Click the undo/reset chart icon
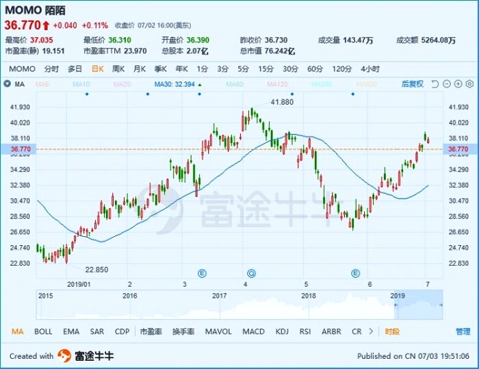Screen dimensions: 479x369 (x=435, y=84)
